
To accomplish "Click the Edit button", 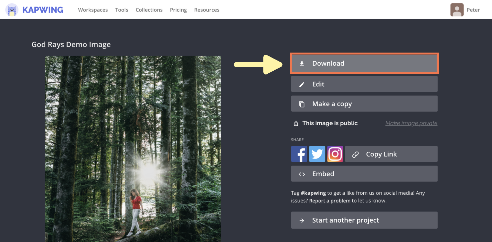I will 364,84.
